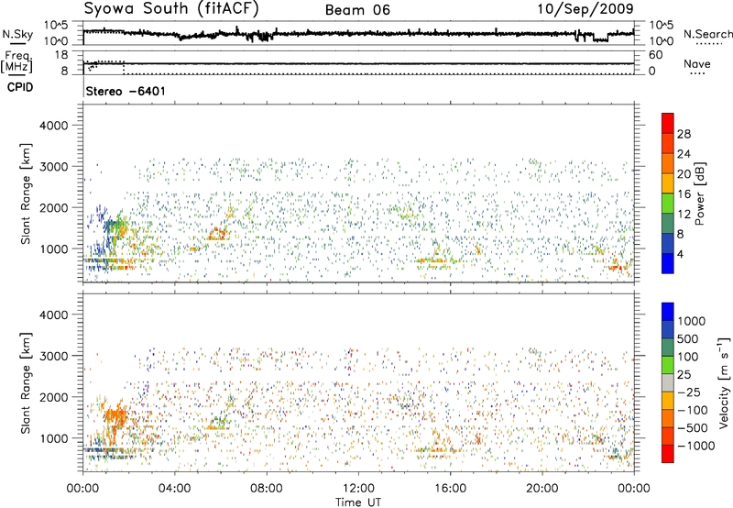Click the 'Power [dB]' color bar title
This screenshot has width=733, height=508.
(699, 193)
